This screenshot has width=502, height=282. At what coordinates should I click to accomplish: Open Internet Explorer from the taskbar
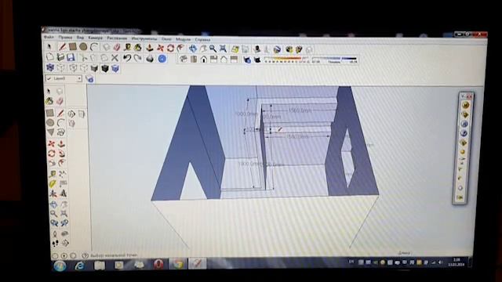point(79,266)
